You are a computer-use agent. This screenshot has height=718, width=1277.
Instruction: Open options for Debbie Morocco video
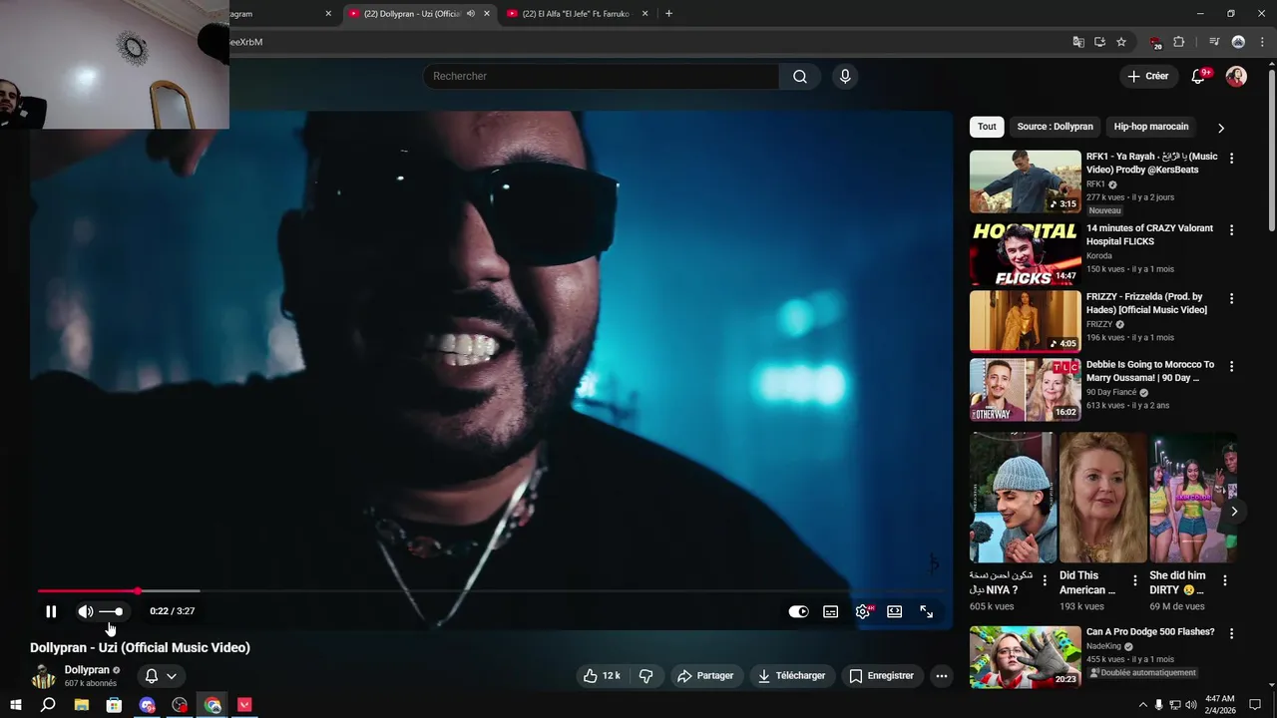coord(1231,367)
